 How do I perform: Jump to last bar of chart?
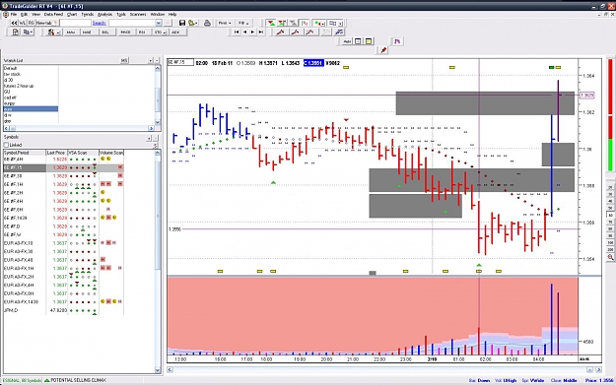pos(261,32)
